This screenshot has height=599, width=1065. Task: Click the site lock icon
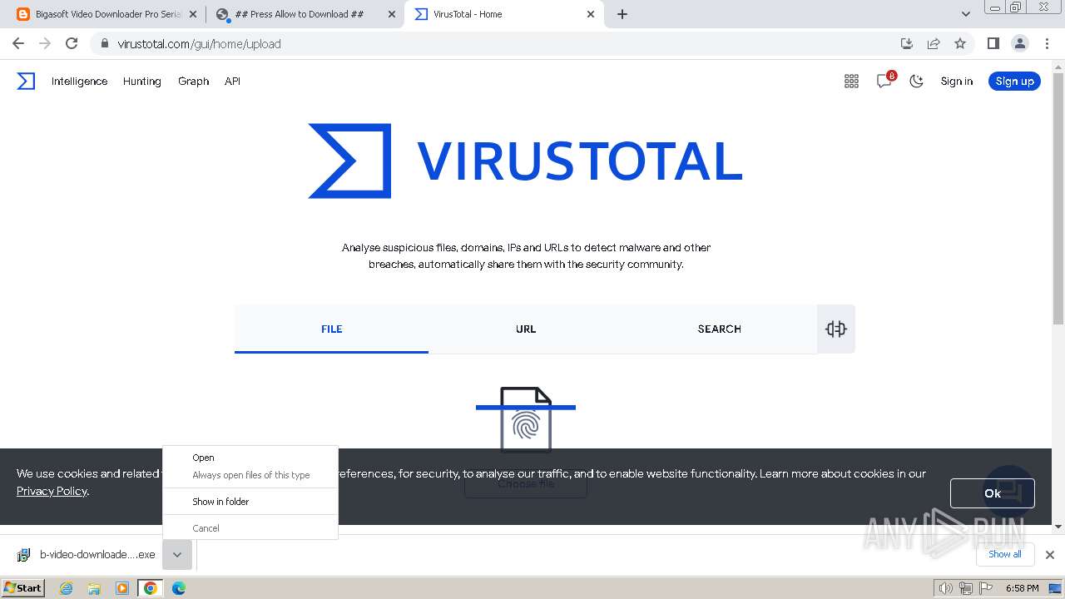click(x=104, y=43)
